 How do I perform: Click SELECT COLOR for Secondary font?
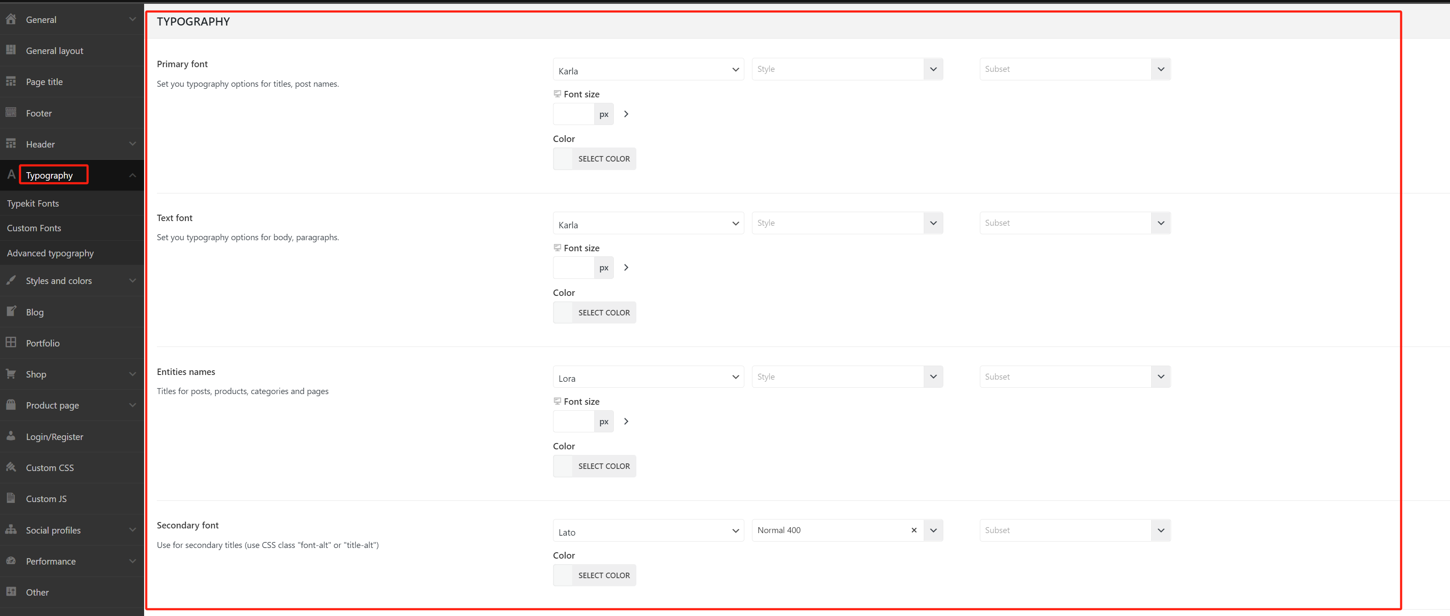click(603, 575)
